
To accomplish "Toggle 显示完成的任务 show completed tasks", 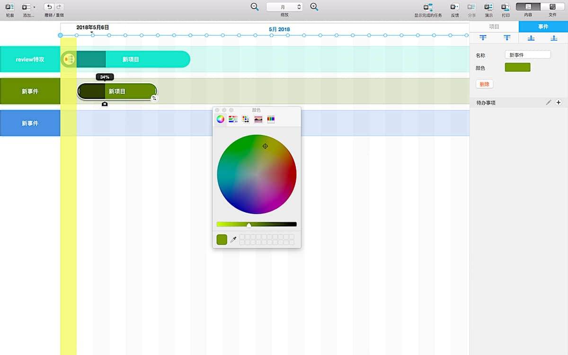I will pos(428,7).
